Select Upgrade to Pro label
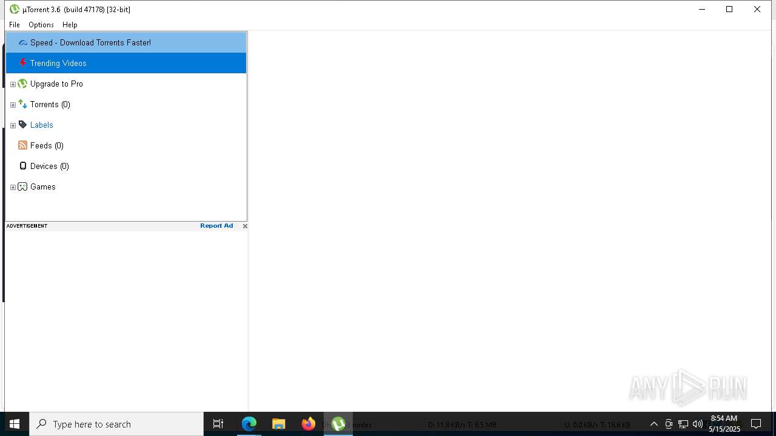The image size is (776, 436). [56, 84]
